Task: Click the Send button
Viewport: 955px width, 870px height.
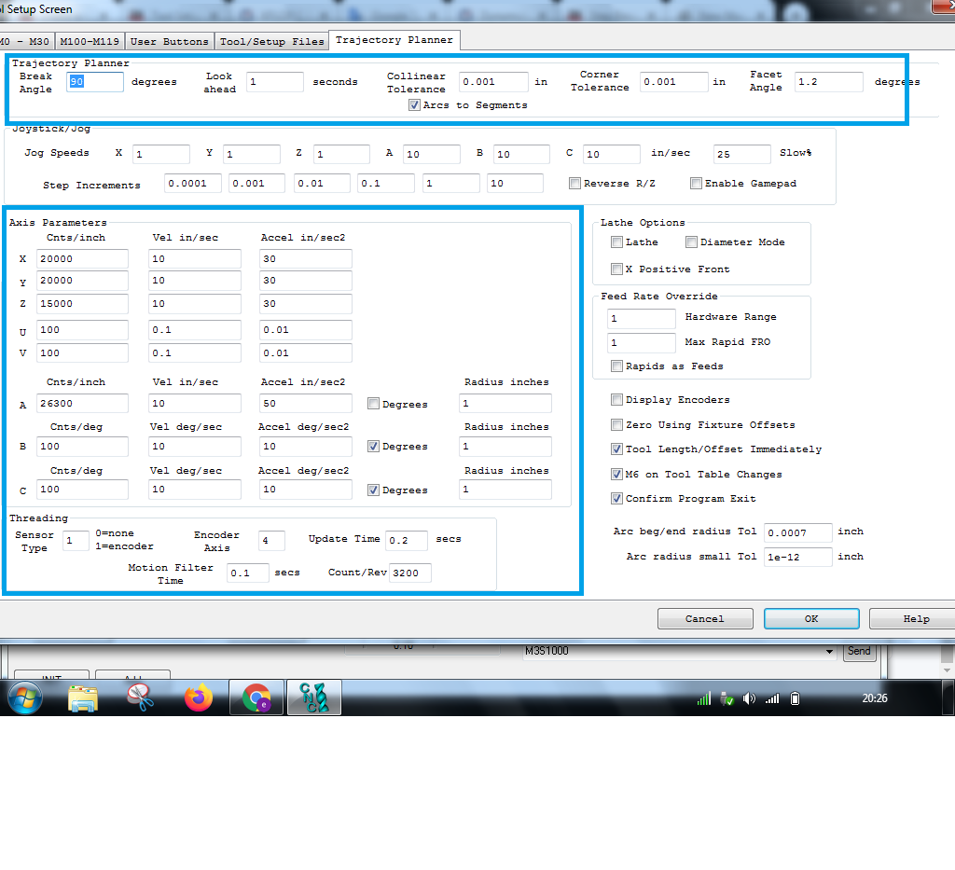Action: [859, 652]
